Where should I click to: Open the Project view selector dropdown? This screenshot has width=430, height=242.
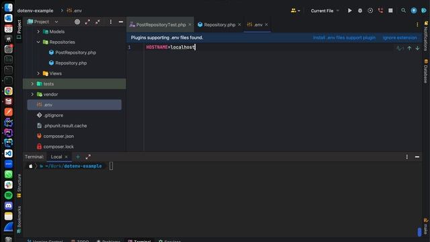(43, 22)
